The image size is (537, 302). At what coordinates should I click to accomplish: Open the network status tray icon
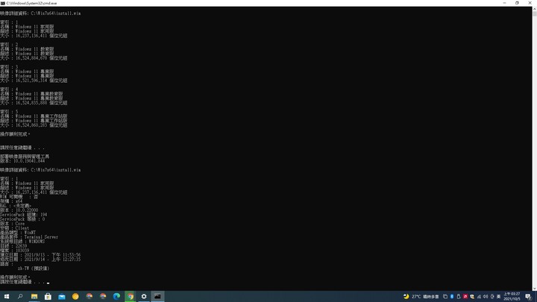point(479,297)
